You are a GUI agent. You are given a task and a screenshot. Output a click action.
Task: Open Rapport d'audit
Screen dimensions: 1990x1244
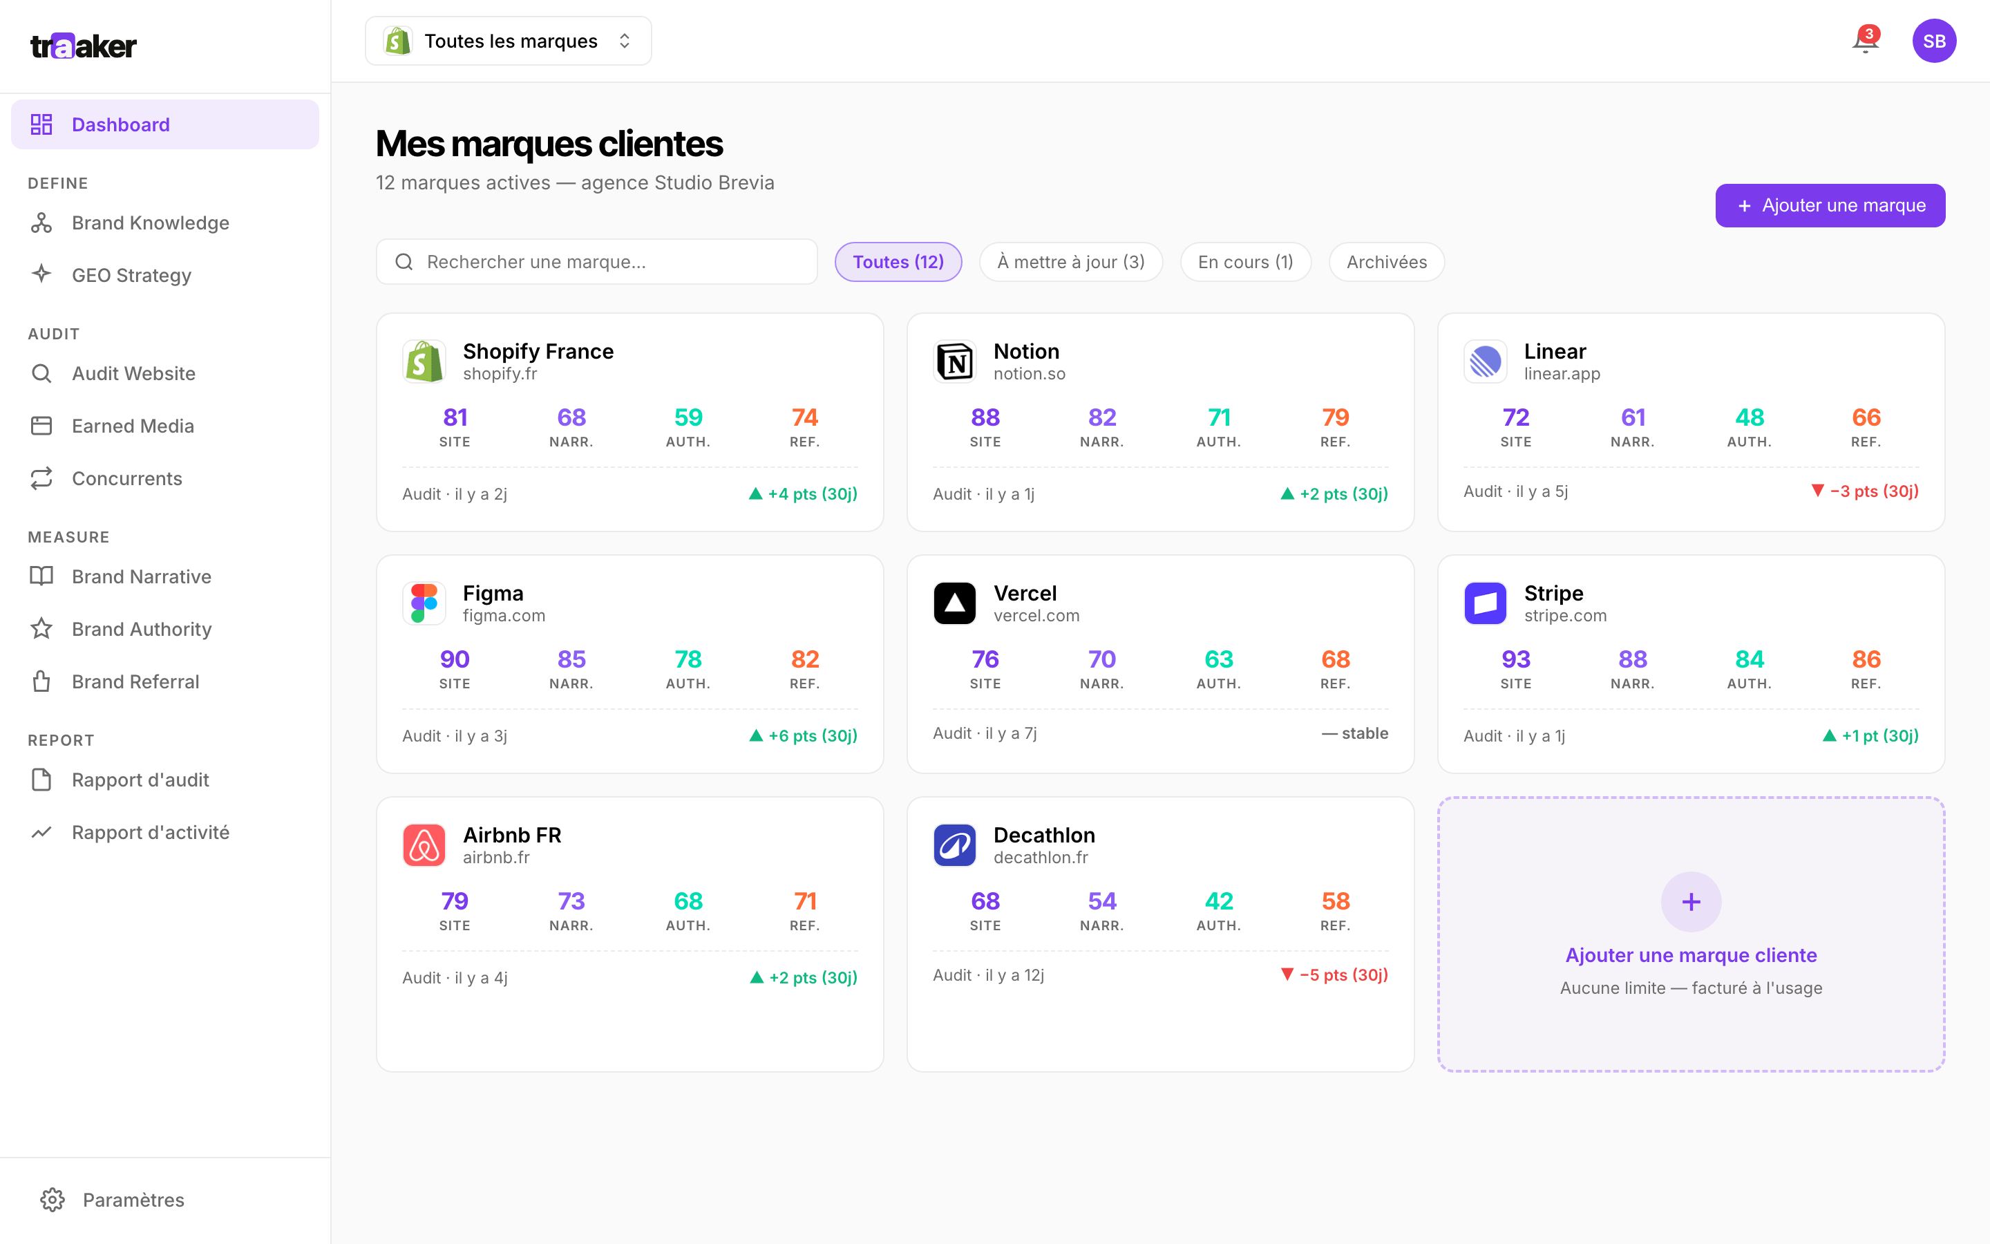(164, 779)
